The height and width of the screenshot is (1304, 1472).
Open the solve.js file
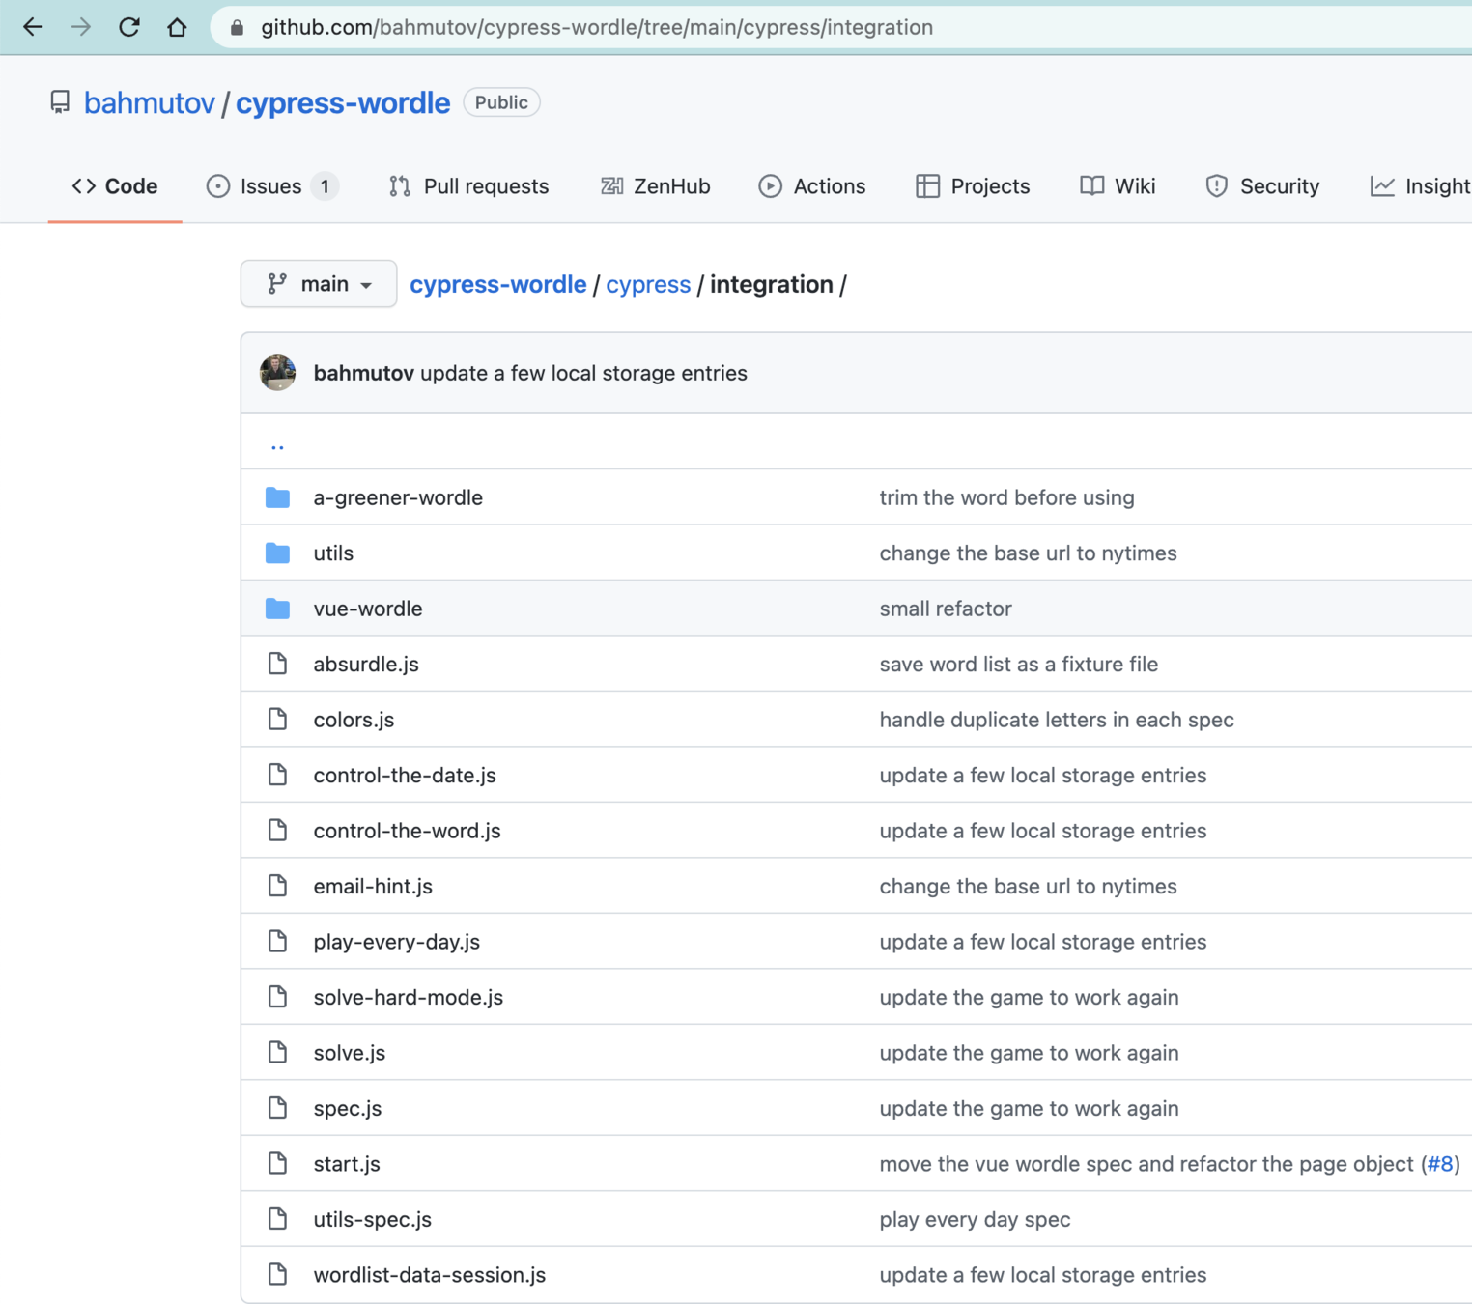click(x=349, y=1053)
